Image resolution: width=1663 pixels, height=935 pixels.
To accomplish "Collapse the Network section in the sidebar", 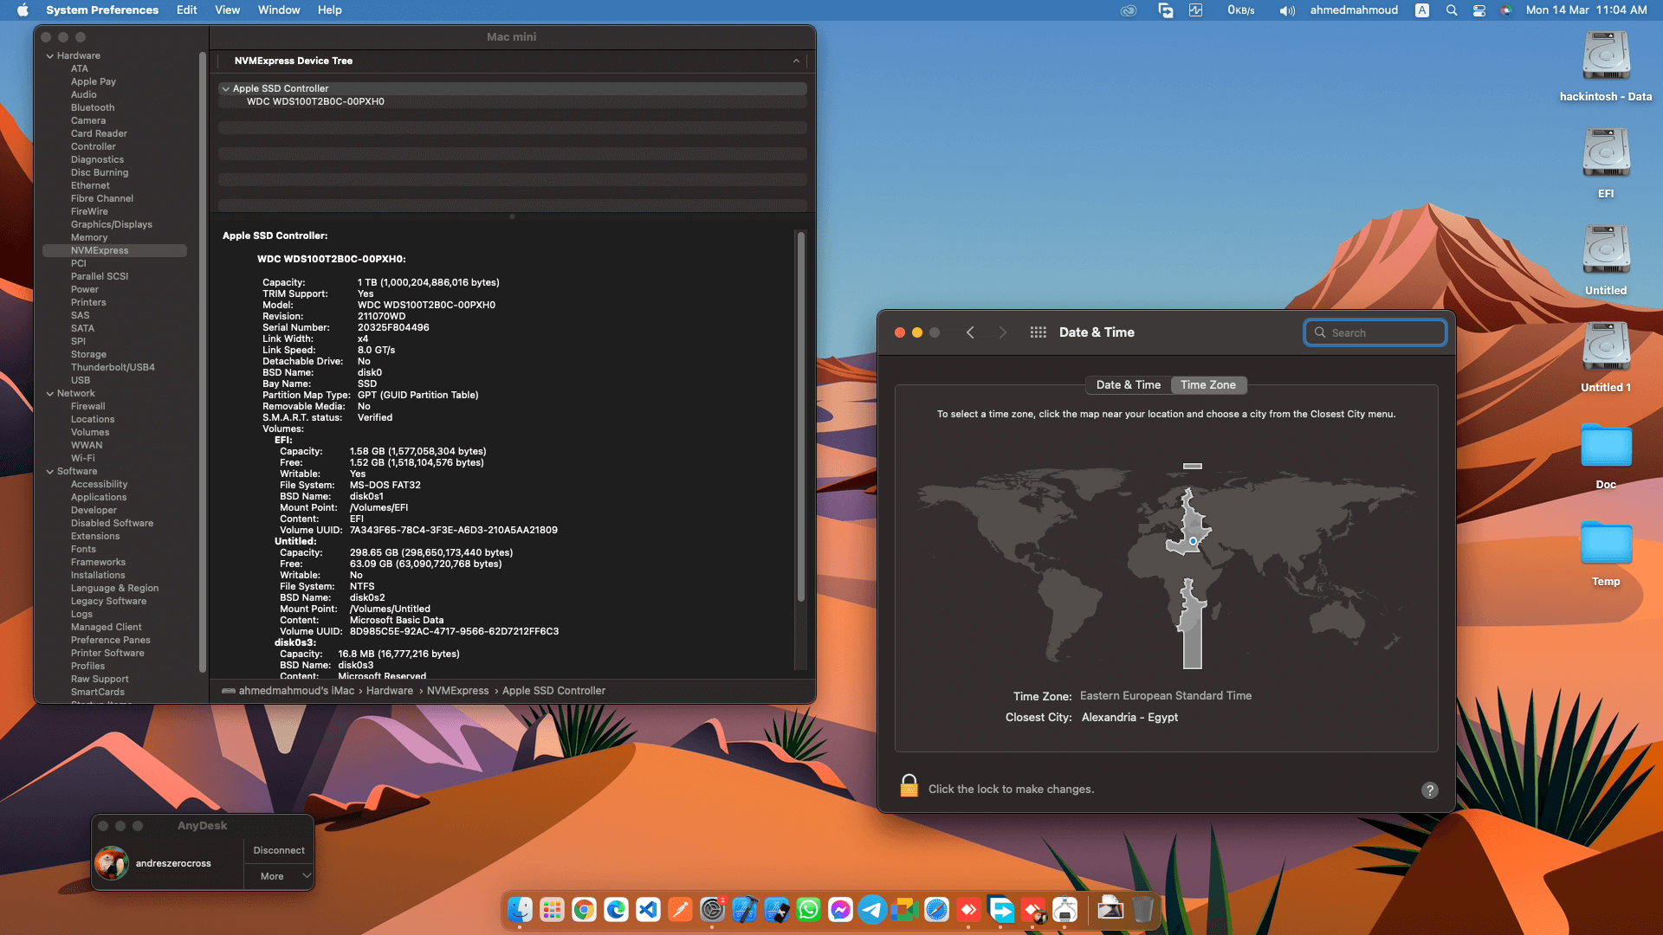I will pos(50,394).
